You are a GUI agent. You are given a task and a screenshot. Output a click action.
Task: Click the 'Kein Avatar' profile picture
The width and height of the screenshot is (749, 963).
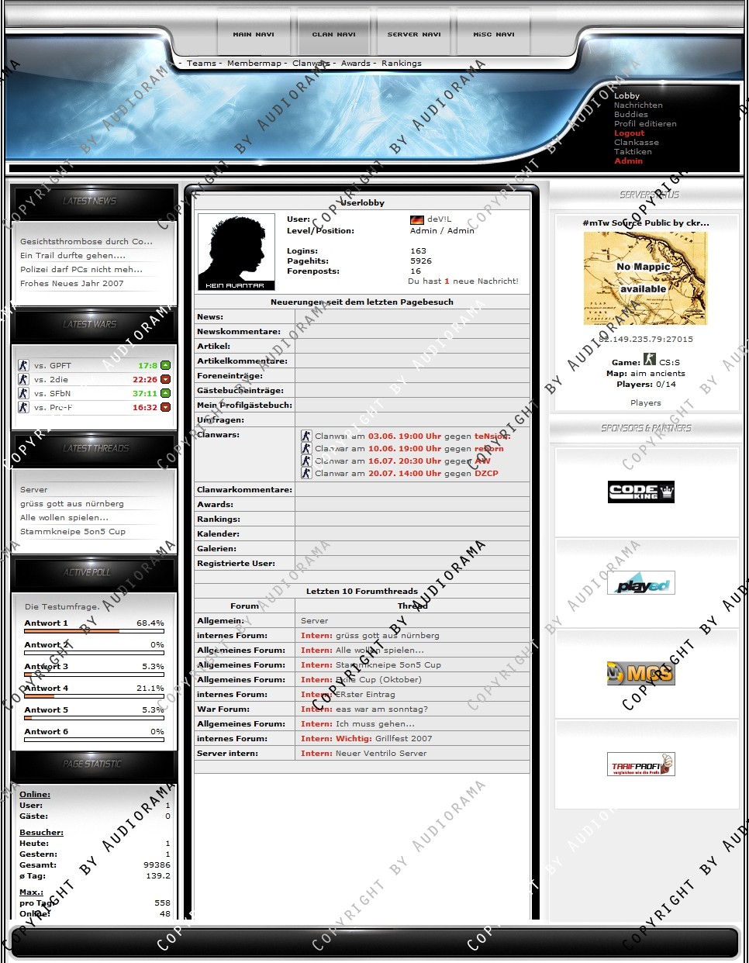pyautogui.click(x=236, y=252)
